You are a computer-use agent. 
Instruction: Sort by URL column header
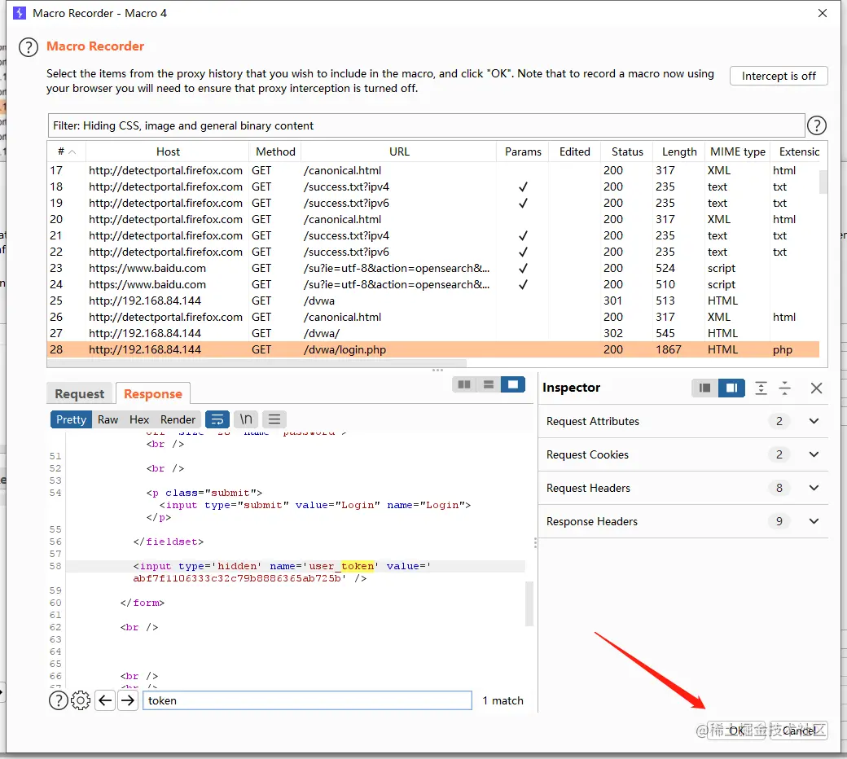tap(399, 151)
